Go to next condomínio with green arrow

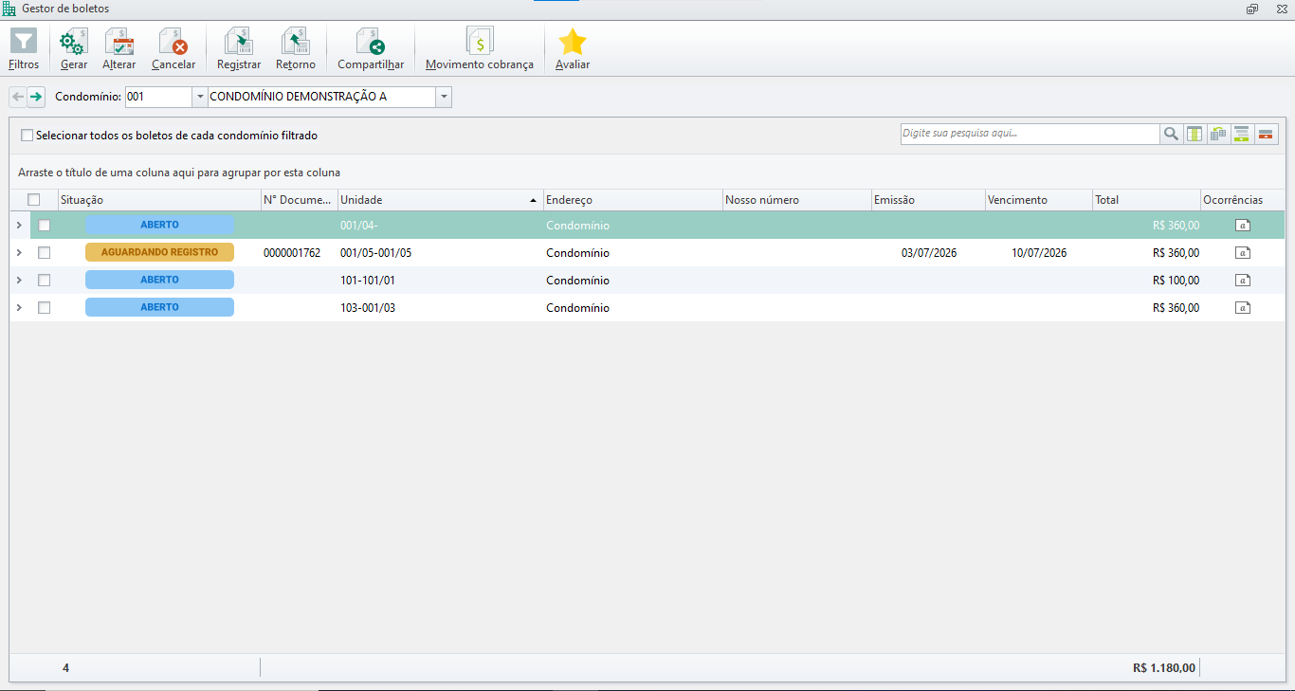click(36, 97)
